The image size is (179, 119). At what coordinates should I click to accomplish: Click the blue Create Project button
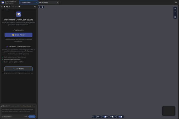pyautogui.click(x=18, y=35)
